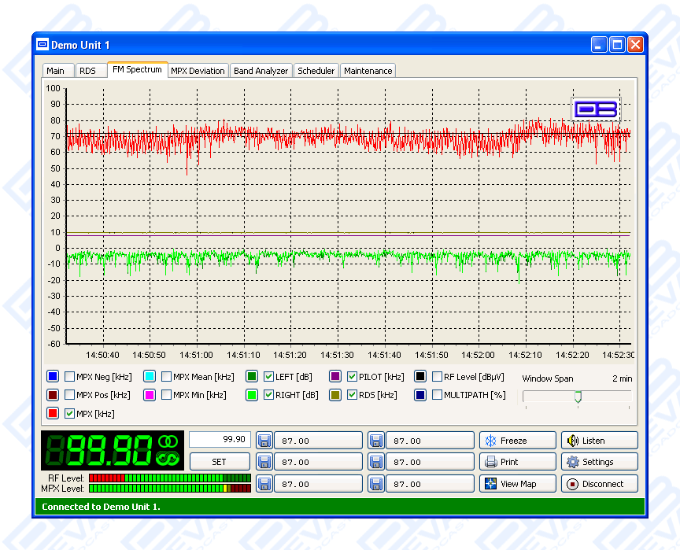Disable the PILOT [kHz] trace checkbox

coord(352,377)
